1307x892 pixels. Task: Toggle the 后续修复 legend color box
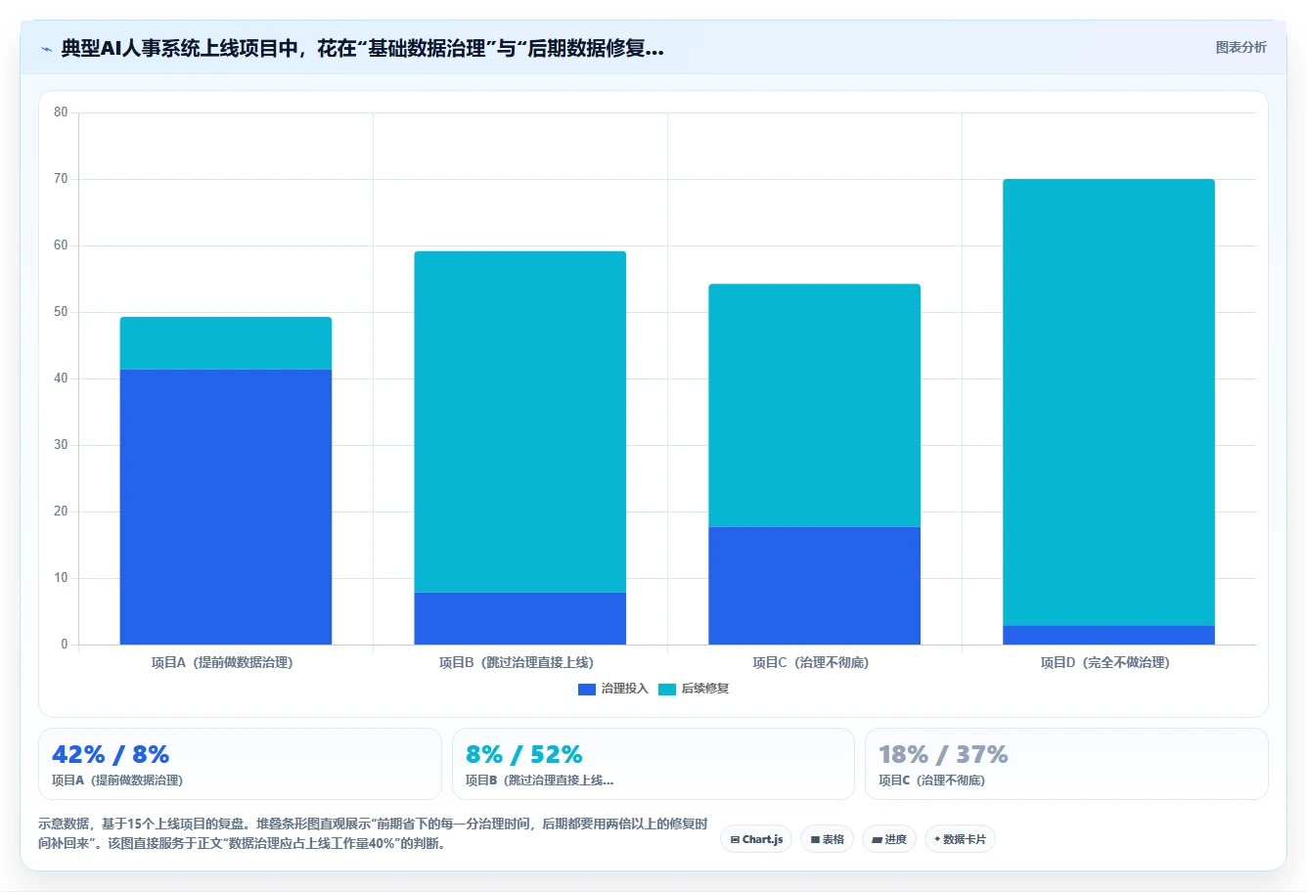click(667, 689)
